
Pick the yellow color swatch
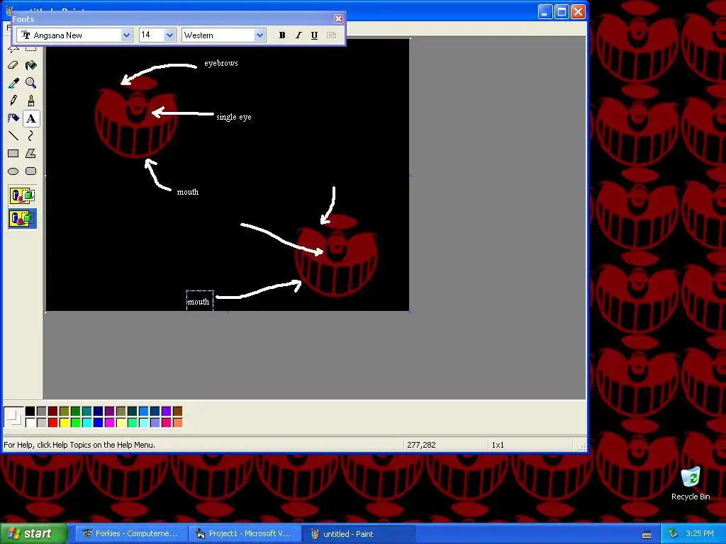[65, 422]
